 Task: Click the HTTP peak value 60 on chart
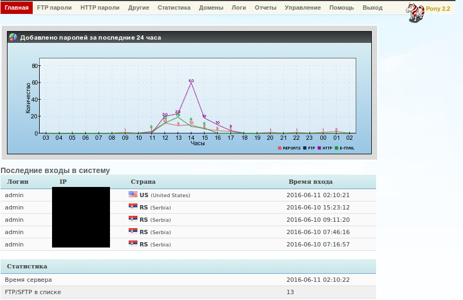191,80
